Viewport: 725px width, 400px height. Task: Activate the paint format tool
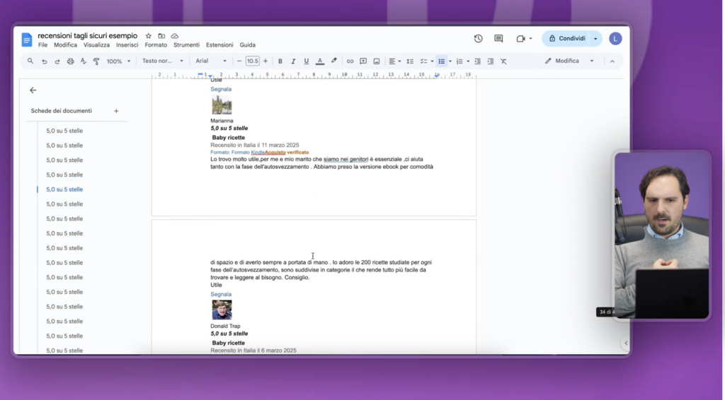coord(96,61)
